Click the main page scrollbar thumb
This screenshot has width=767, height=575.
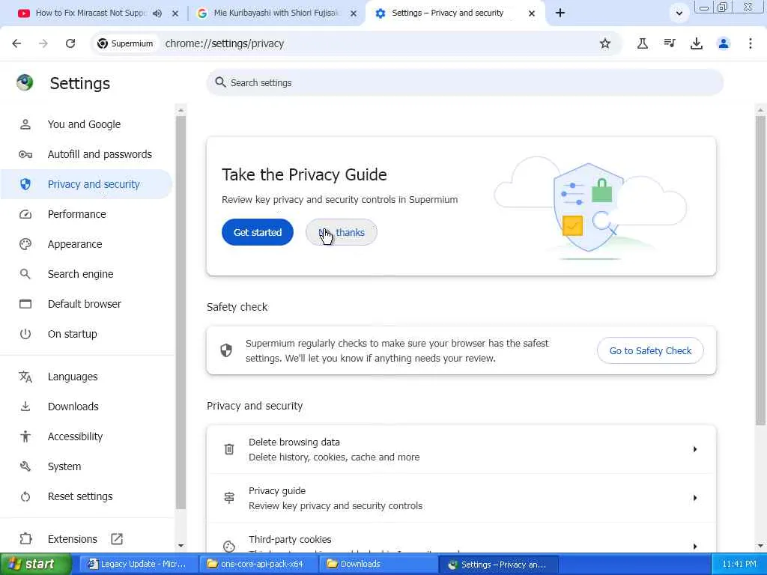click(x=760, y=270)
